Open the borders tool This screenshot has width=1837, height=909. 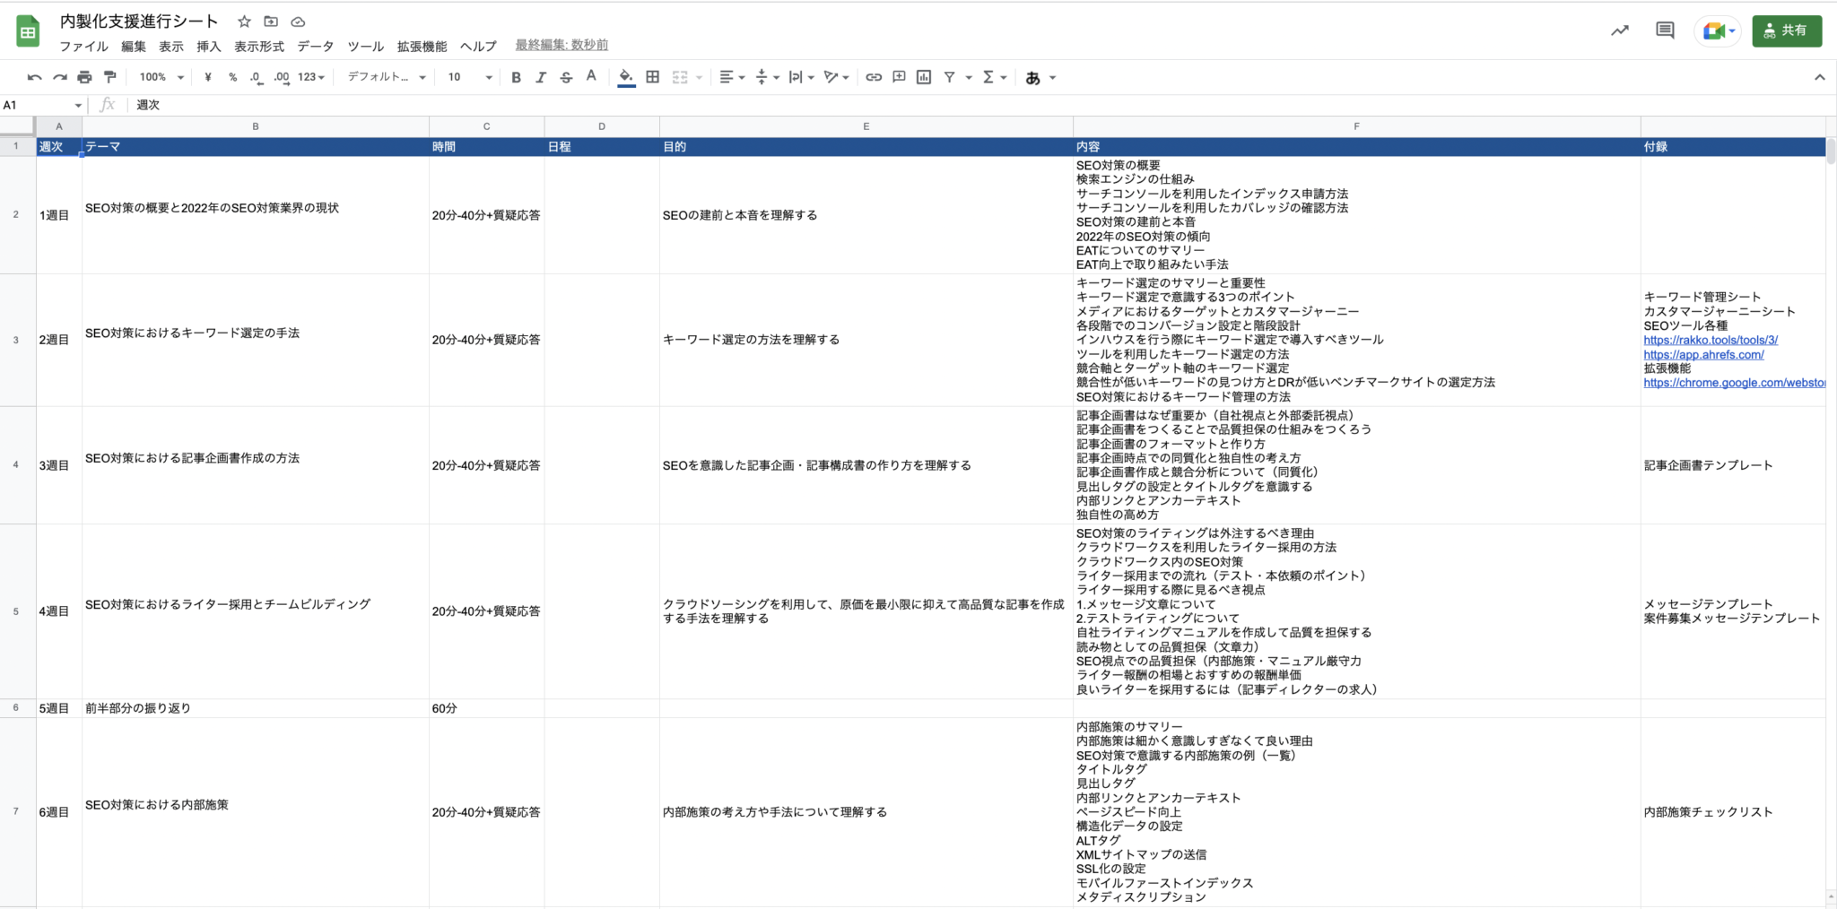tap(653, 77)
